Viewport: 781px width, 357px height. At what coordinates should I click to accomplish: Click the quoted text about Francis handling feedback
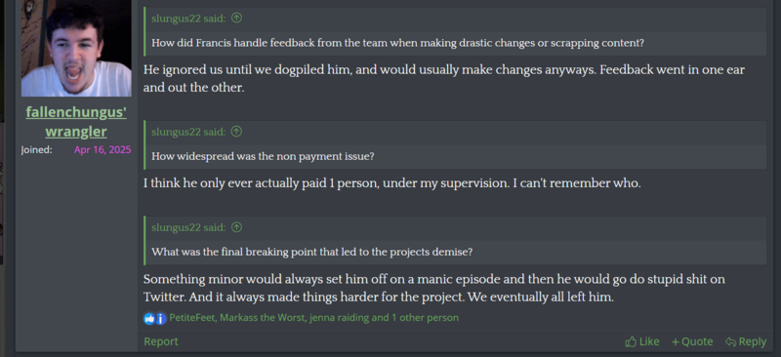[x=397, y=43]
